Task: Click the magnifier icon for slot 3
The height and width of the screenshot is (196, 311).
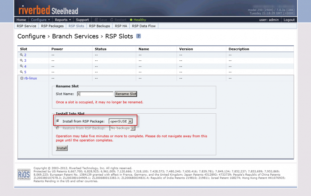Action: pyautogui.click(x=22, y=60)
